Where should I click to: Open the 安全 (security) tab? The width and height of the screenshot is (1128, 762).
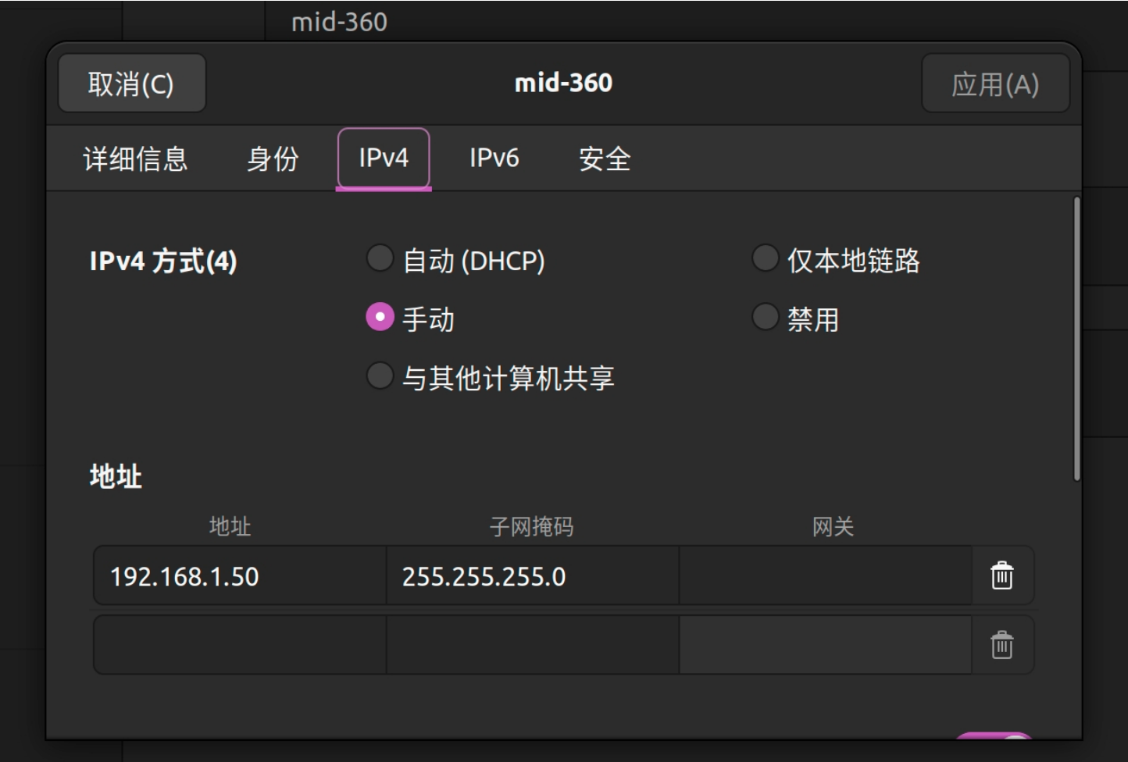coord(604,159)
